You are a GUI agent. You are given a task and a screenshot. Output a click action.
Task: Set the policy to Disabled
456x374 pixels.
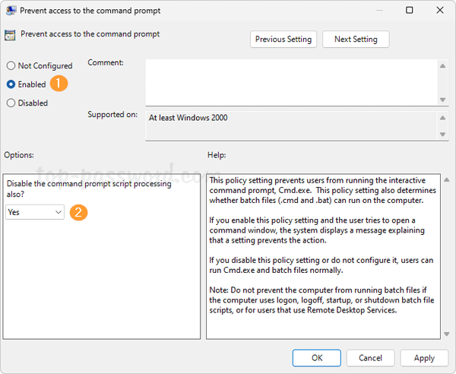pyautogui.click(x=11, y=103)
